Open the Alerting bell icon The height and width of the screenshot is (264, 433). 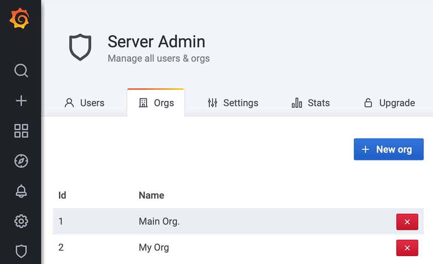(21, 191)
